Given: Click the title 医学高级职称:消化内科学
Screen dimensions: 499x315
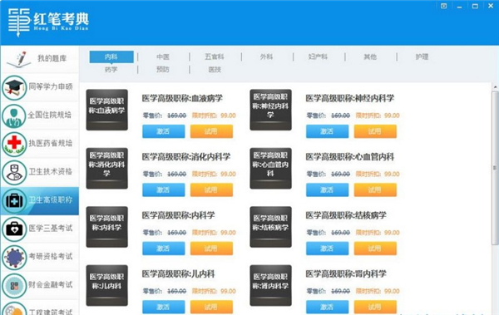Looking at the screenshot, I should [186, 157].
